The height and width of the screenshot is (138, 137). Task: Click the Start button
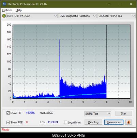coord(124,113)
